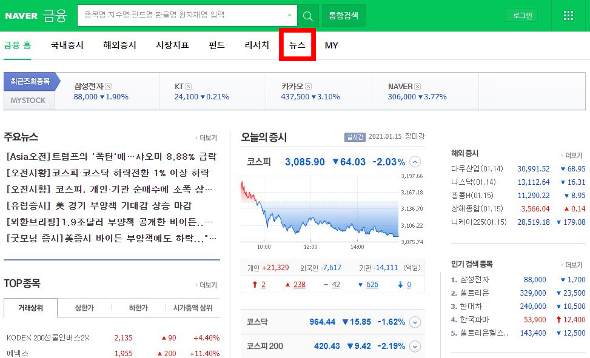Click the 실시간 badge
This screenshot has width=590, height=358.
(x=355, y=137)
